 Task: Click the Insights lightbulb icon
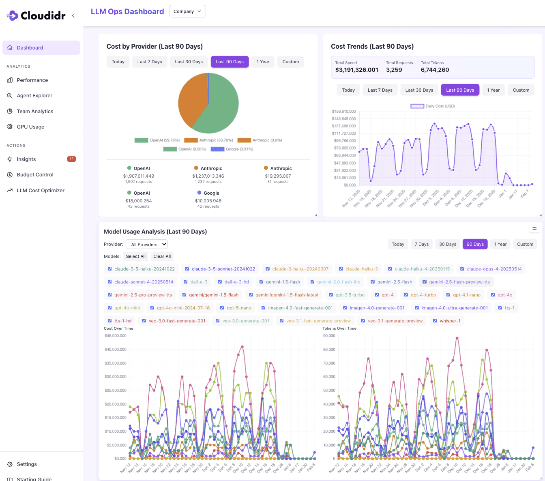click(10, 159)
